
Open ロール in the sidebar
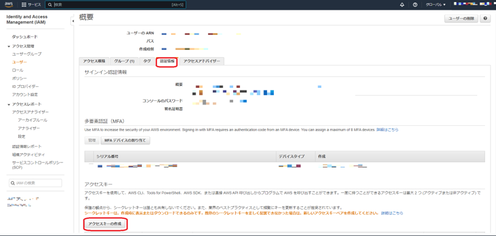click(x=18, y=70)
